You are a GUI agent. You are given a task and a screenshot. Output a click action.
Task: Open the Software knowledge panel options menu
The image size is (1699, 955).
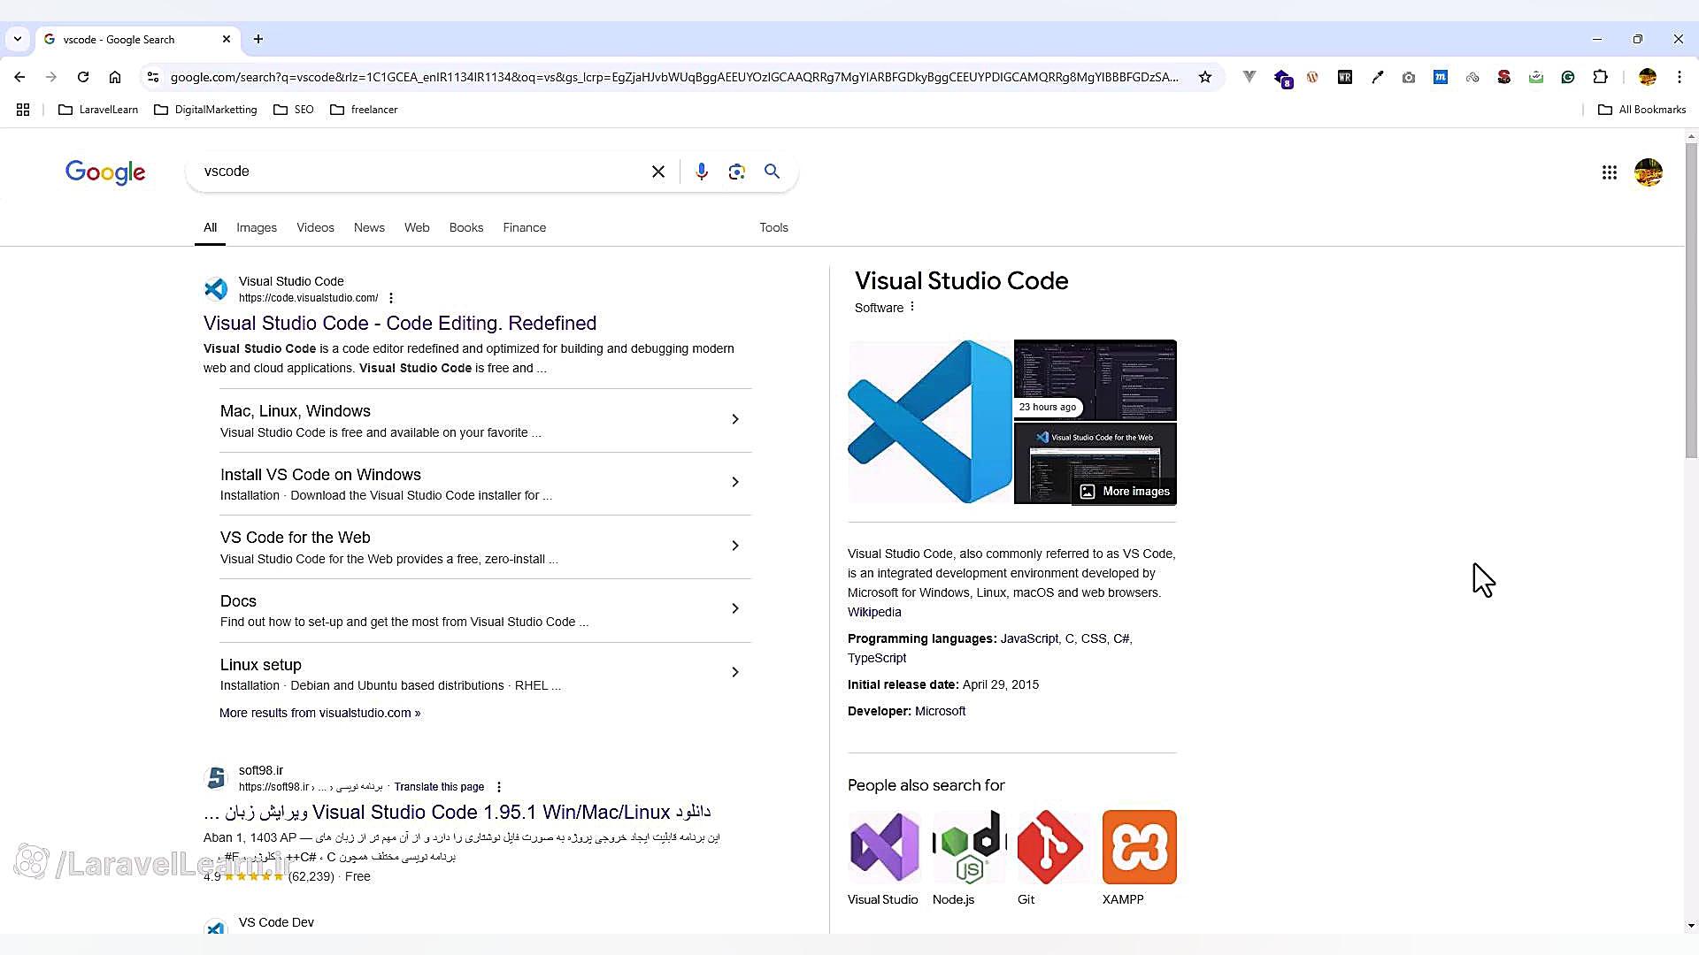pos(912,307)
